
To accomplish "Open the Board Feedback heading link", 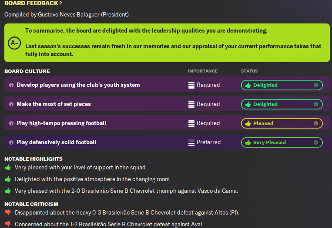I will pos(33,3).
